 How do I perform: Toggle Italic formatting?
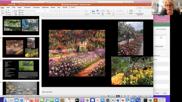(x=31, y=14)
